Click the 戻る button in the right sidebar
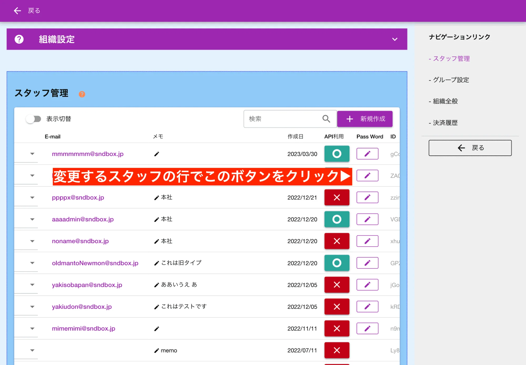Image resolution: width=526 pixels, height=365 pixels. (470, 148)
